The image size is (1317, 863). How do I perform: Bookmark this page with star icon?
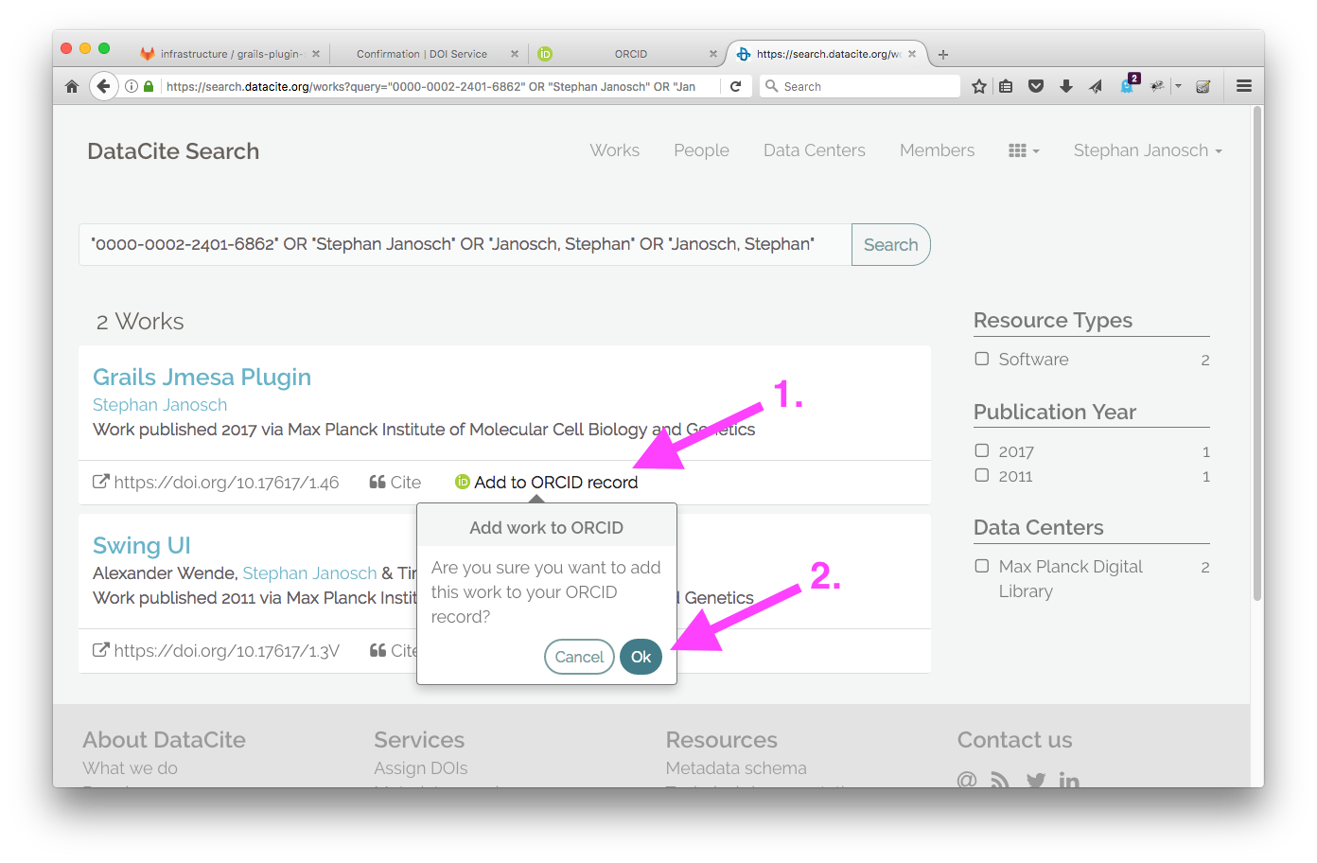click(x=979, y=86)
